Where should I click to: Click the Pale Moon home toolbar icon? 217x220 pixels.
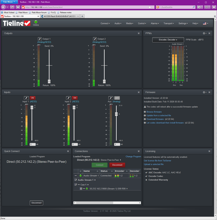click(x=18, y=7)
